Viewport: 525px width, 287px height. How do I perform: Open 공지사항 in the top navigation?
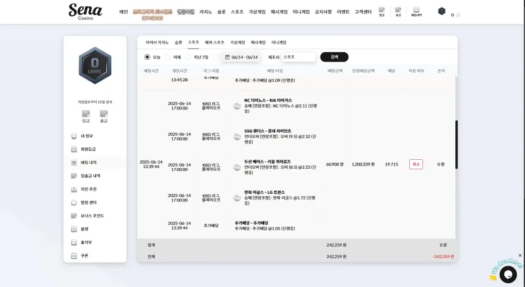[323, 12]
